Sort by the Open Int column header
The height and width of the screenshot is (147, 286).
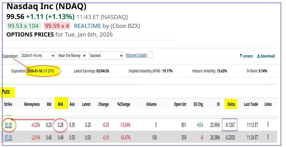[x=180, y=104]
